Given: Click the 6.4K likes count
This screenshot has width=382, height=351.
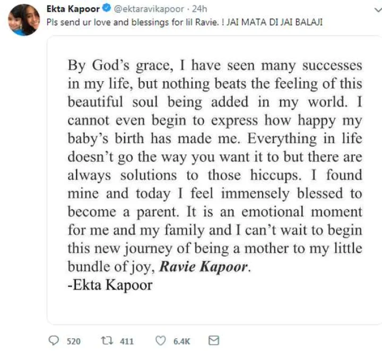Looking at the screenshot, I should pyautogui.click(x=181, y=341).
